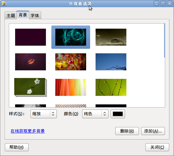Choose the green curly stems wallpaper

pyautogui.click(x=111, y=87)
